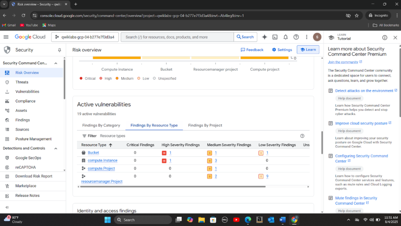Toggle the Medium severity legend item
Viewport: 401px width, 226px height.
pyautogui.click(x=125, y=78)
